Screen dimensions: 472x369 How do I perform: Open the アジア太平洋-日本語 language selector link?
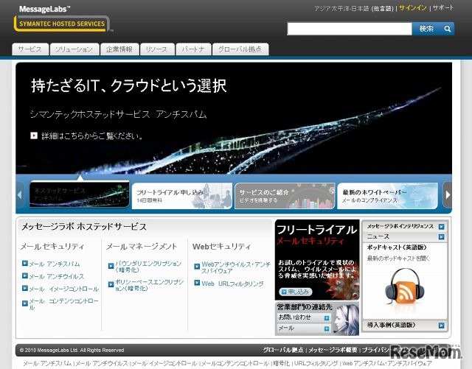(354, 9)
